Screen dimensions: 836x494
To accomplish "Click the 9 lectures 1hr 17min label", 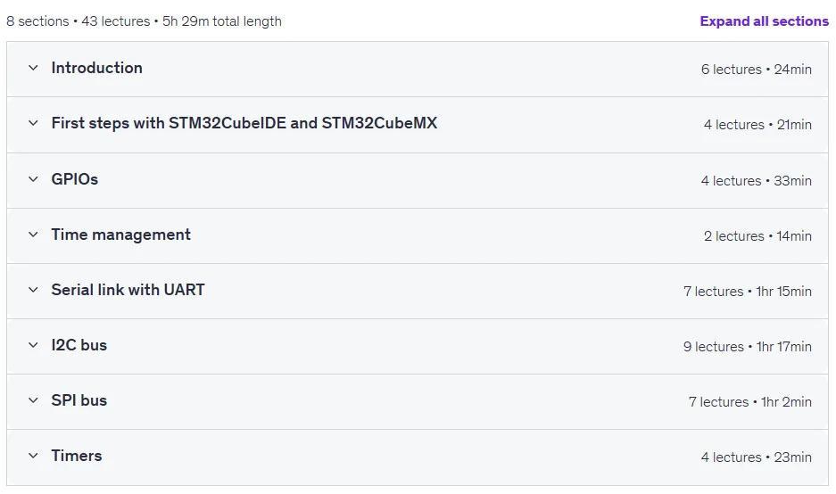I will pos(748,346).
